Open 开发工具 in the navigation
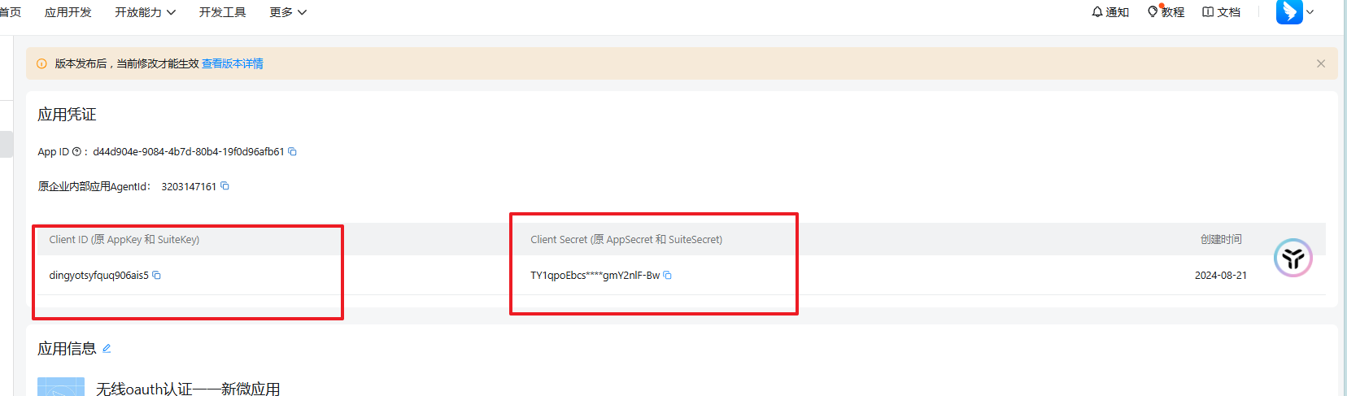This screenshot has height=396, width=1347. click(x=223, y=12)
